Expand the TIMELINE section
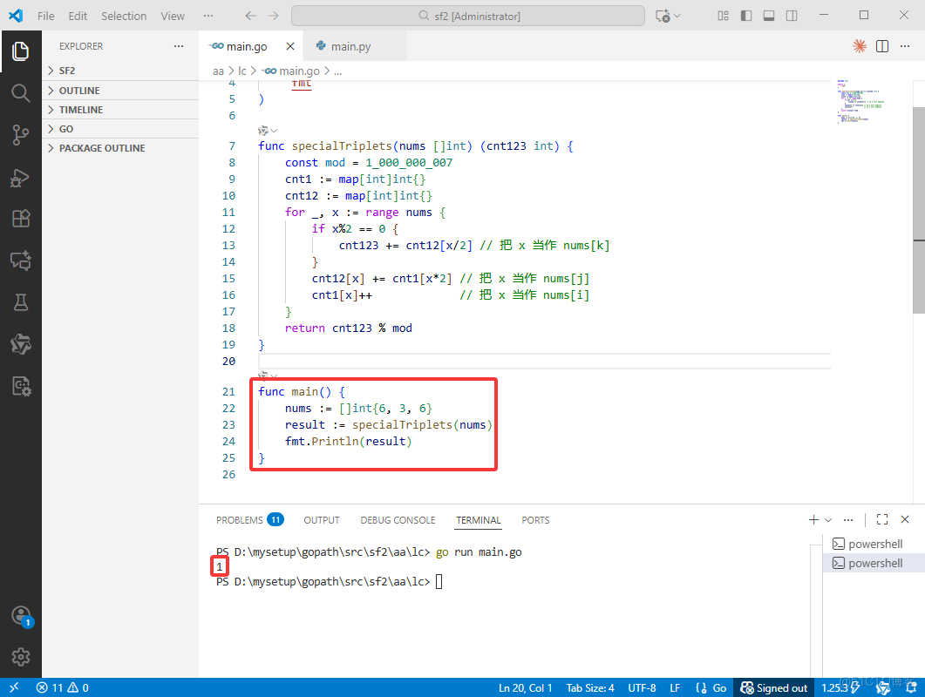 pos(80,110)
